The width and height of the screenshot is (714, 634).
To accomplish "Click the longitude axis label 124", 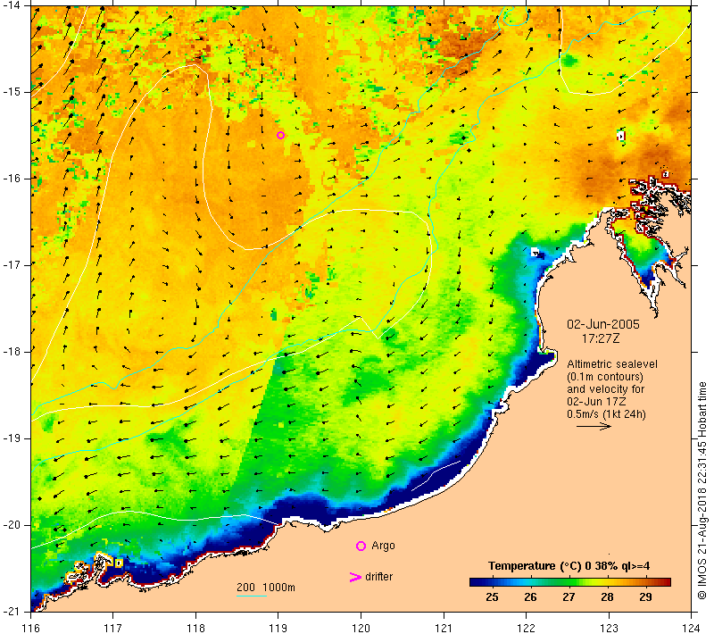I will 691,628.
